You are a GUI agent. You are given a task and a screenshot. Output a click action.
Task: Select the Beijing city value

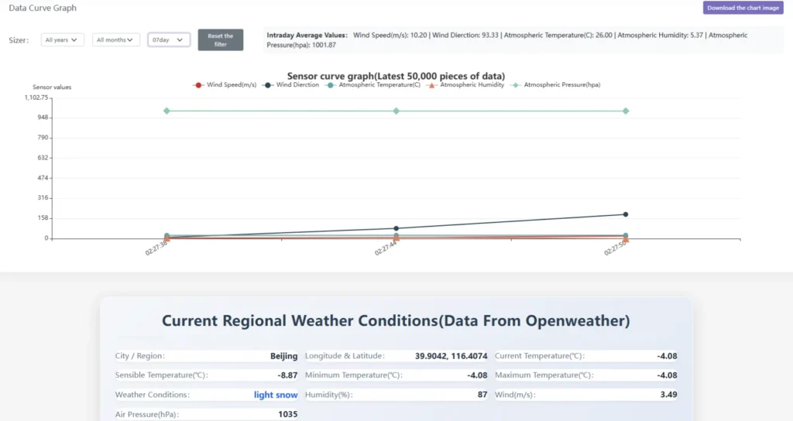point(283,356)
